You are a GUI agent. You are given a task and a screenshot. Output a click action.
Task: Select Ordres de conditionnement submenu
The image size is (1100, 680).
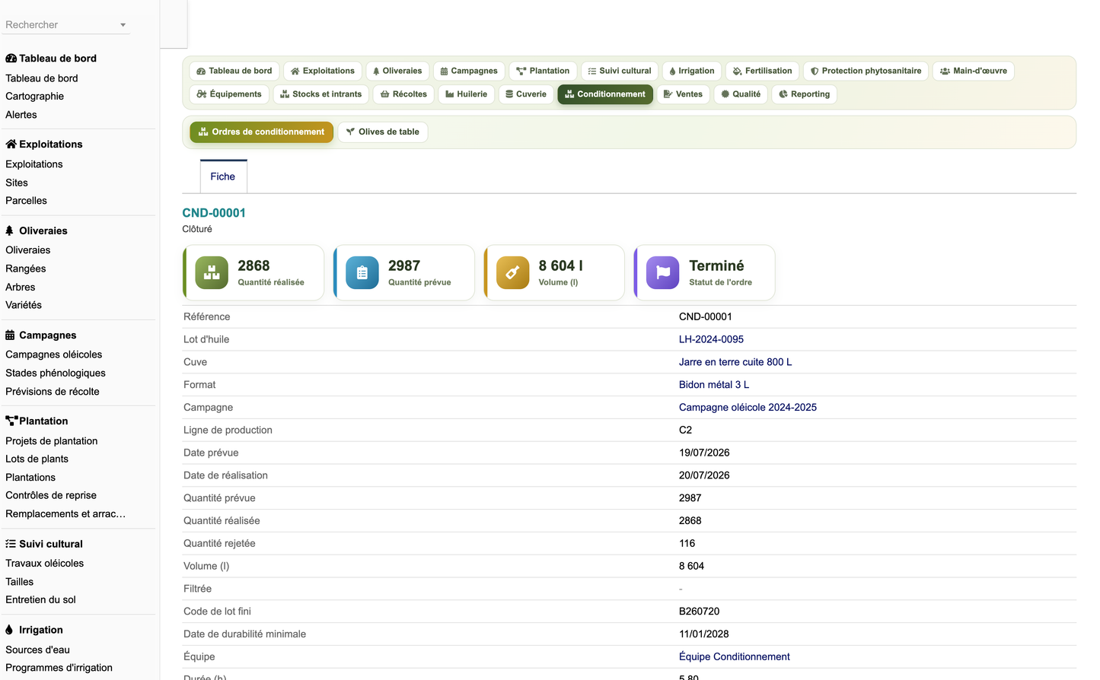point(261,132)
